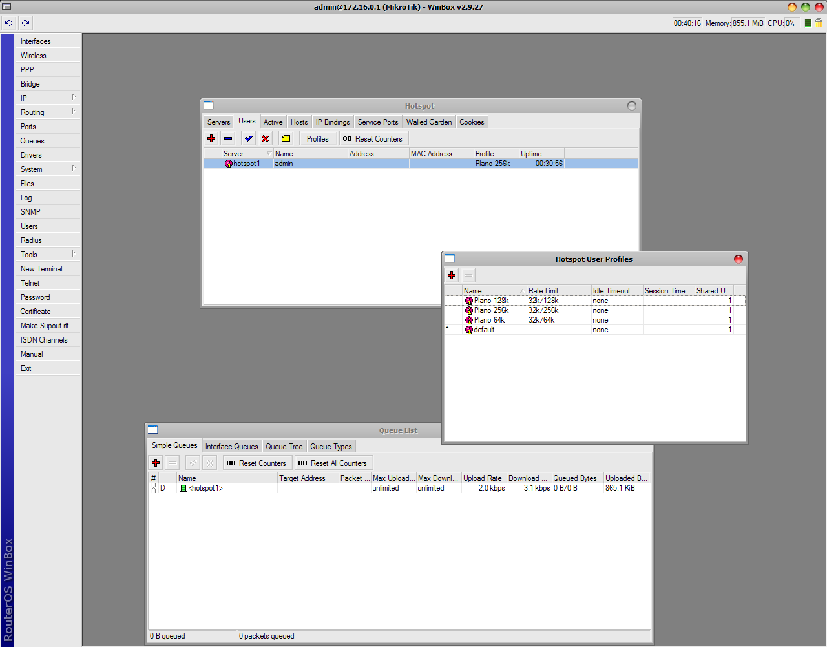Click the user icon beside Plano 128k

point(469,301)
